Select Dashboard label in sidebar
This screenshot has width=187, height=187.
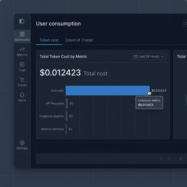[x=22, y=40]
